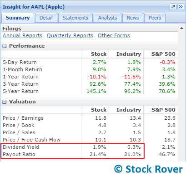The width and height of the screenshot is (186, 176).
Task: Click the S&P 500 header in Valuation table
Action: click(163, 110)
